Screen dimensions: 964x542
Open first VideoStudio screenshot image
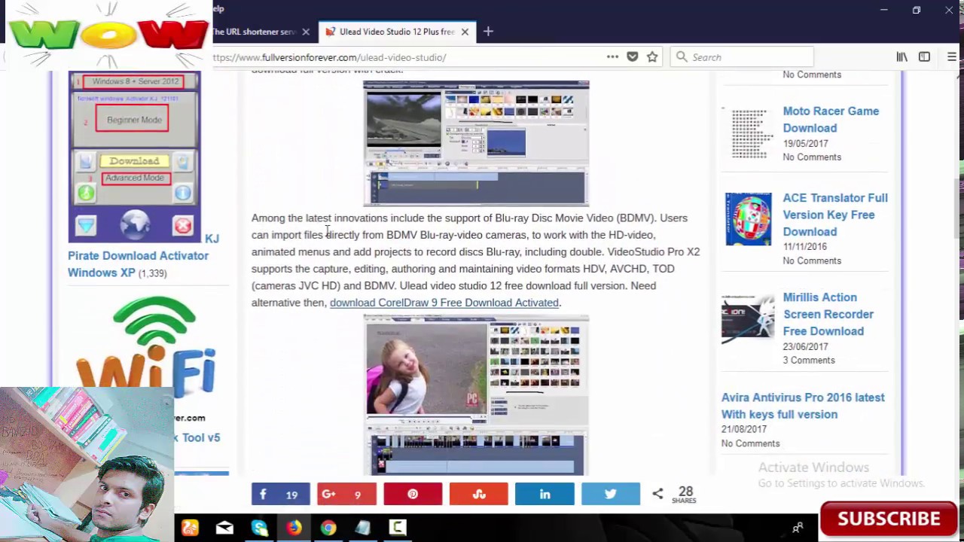click(476, 143)
